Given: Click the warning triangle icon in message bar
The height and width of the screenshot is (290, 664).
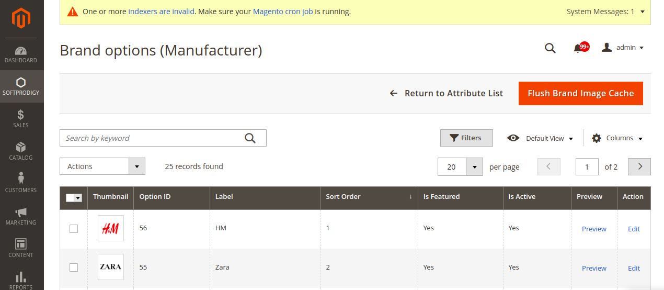Looking at the screenshot, I should click(x=73, y=12).
